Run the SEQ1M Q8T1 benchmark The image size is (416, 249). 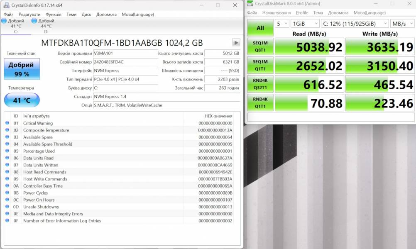pos(260,46)
